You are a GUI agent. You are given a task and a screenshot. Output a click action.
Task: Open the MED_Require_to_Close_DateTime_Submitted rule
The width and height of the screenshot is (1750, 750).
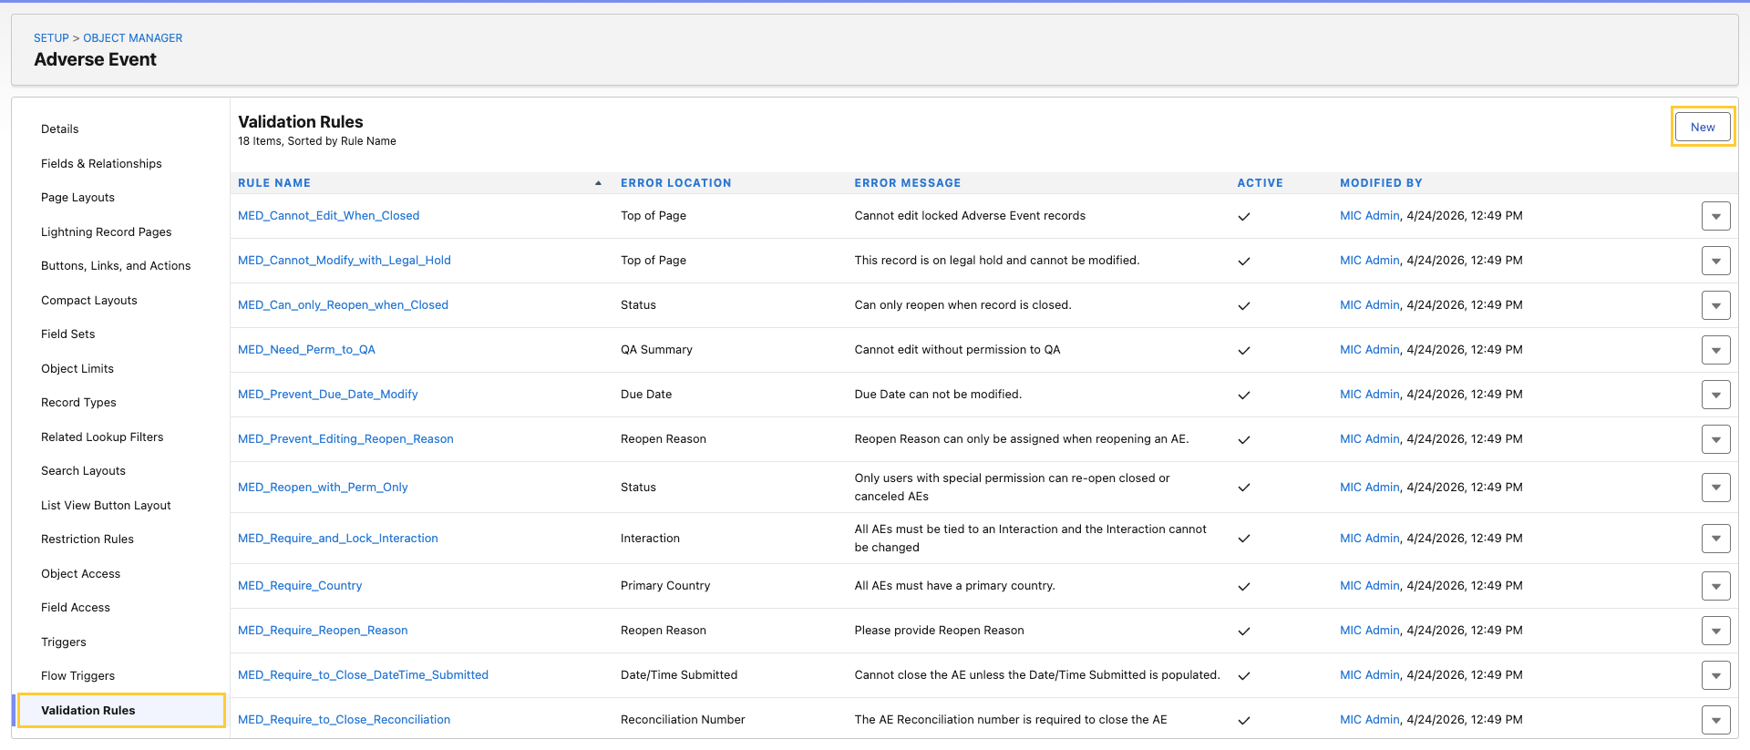pos(363,675)
